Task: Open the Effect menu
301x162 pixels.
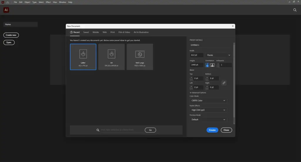Action: point(48,2)
